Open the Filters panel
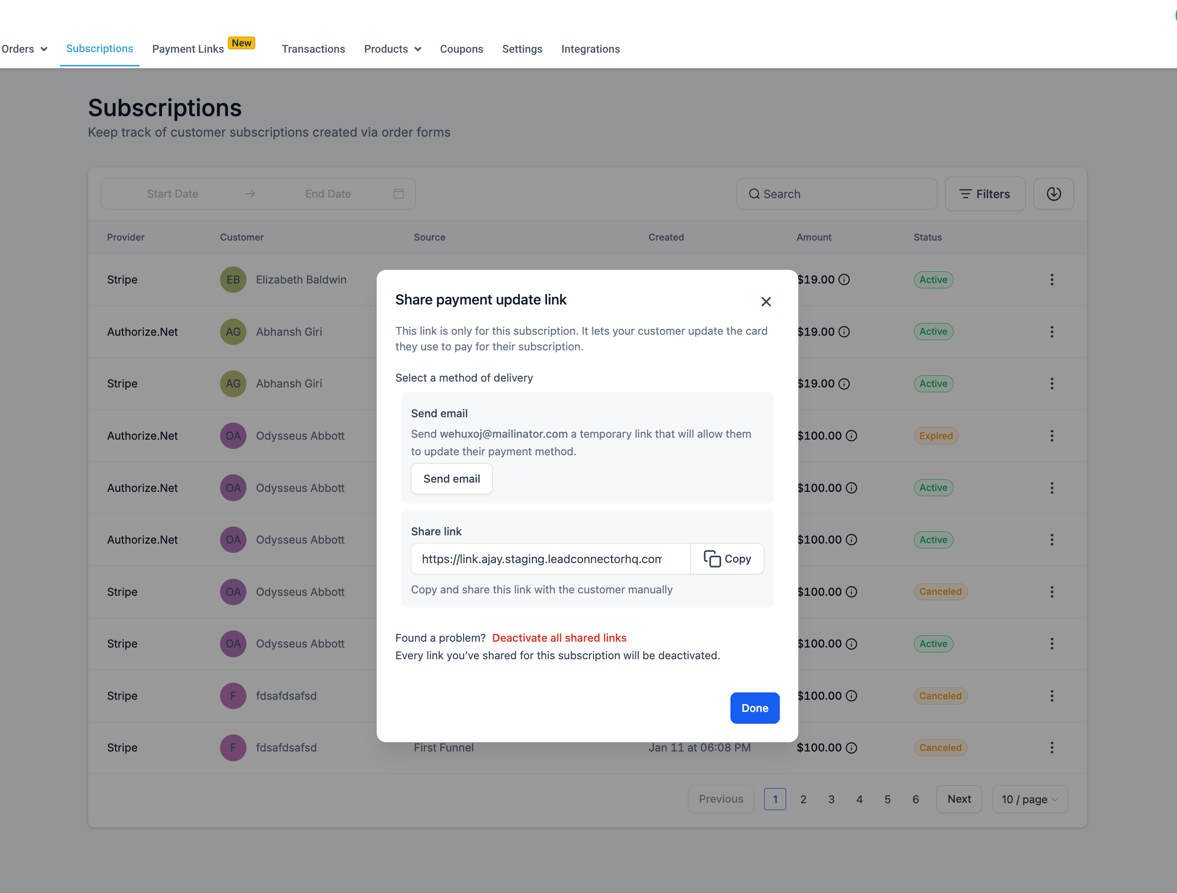Screen dimensions: 1177x893 (984, 194)
